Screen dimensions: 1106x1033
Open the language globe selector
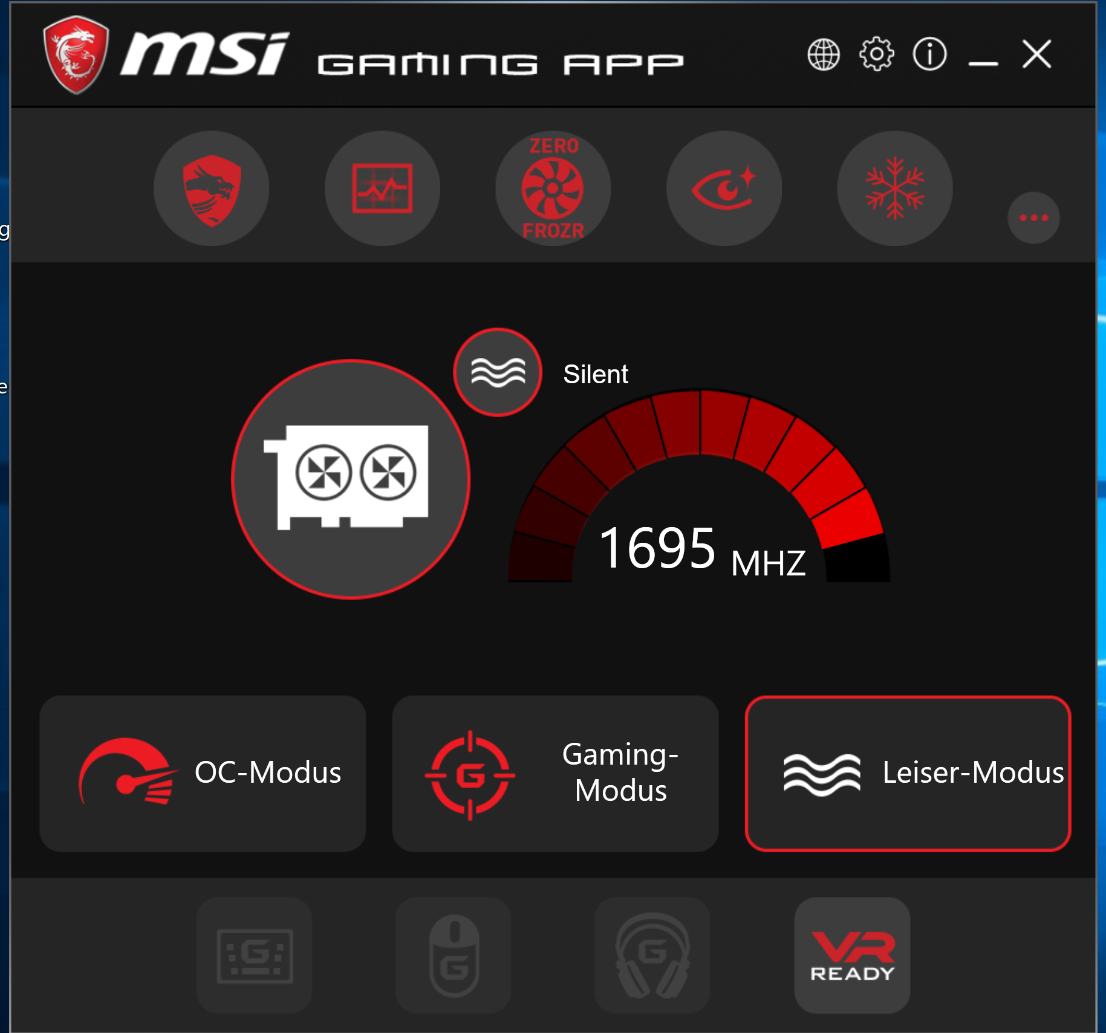click(824, 55)
